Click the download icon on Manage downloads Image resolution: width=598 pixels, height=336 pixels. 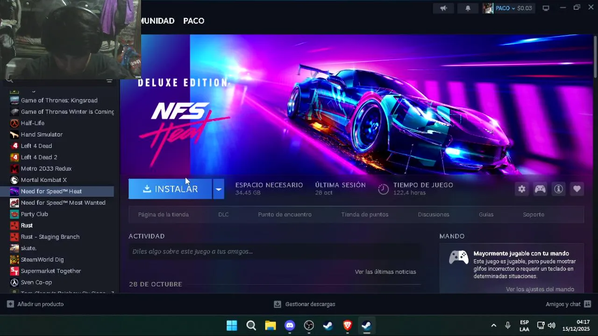(x=278, y=304)
